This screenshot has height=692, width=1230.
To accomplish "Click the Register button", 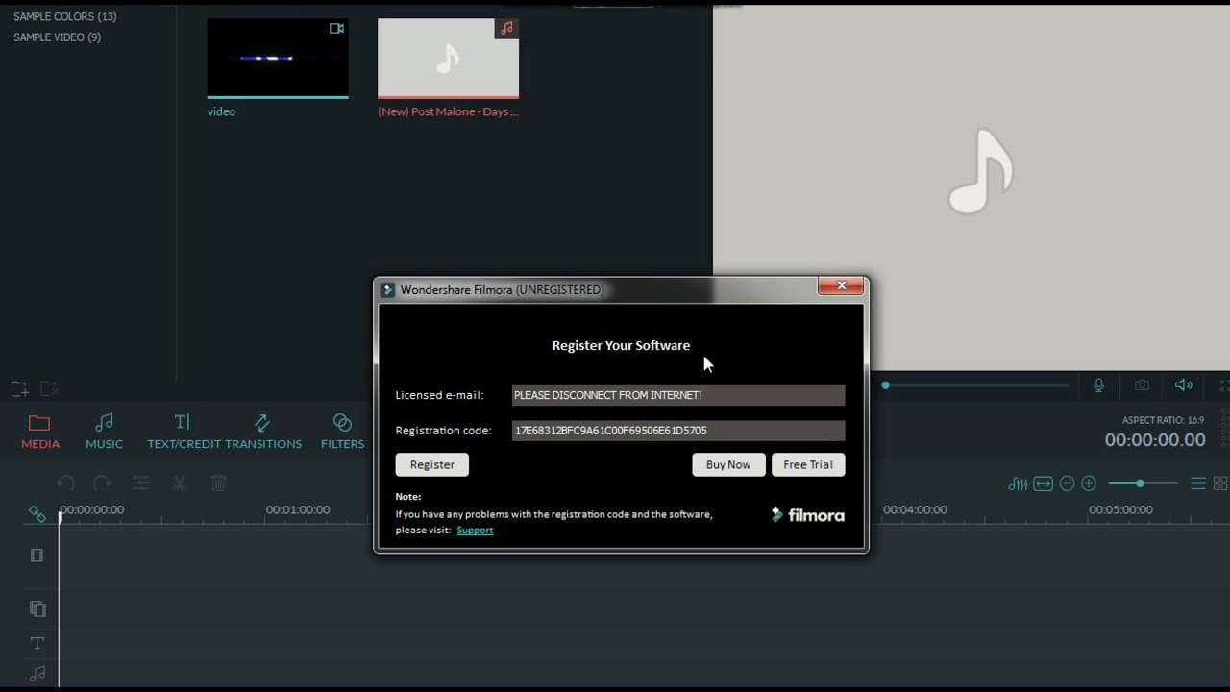I will [x=432, y=464].
